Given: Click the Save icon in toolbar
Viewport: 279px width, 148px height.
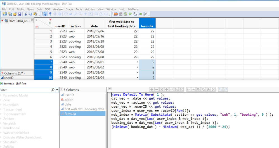Looking at the screenshot, I should pyautogui.click(x=20, y=14).
